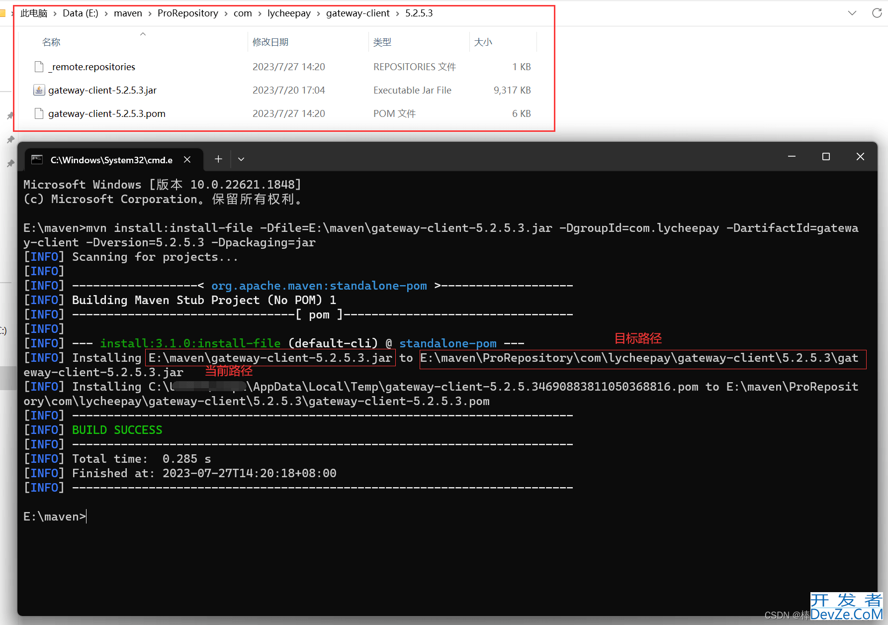888x625 pixels.
Task: Expand chevron after lycheepay in breadcrumb
Action: coord(318,14)
